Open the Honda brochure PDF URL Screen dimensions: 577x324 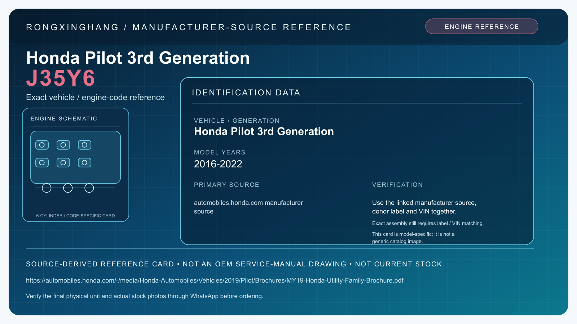215,280
